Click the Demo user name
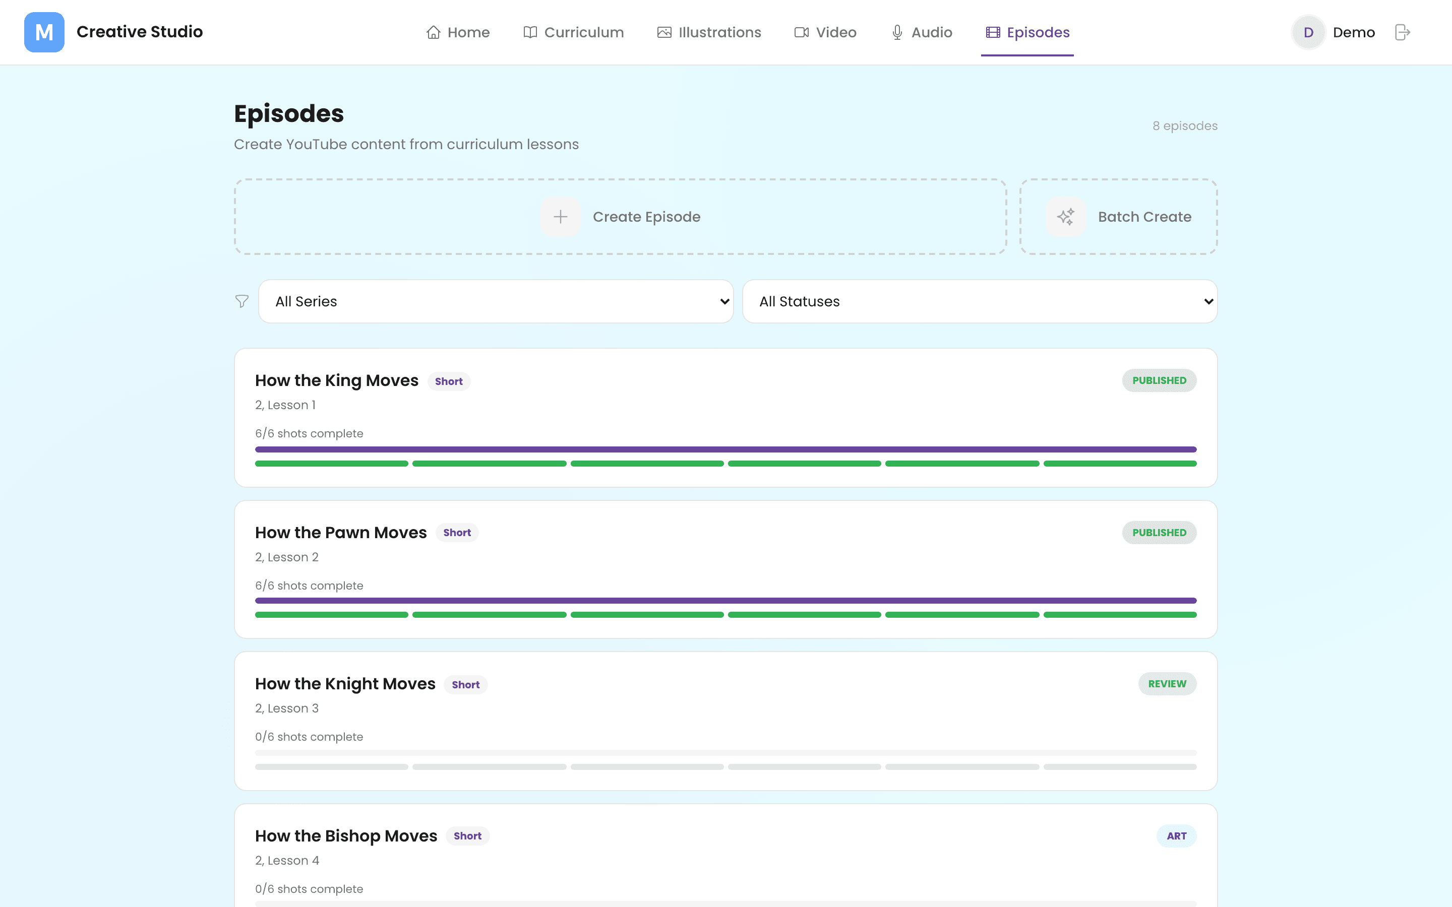This screenshot has height=907, width=1452. pos(1354,32)
